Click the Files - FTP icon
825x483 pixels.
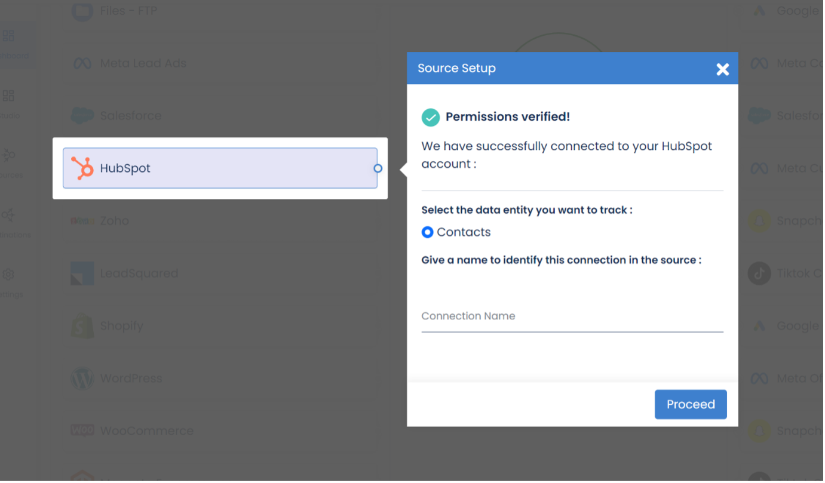[x=82, y=11]
